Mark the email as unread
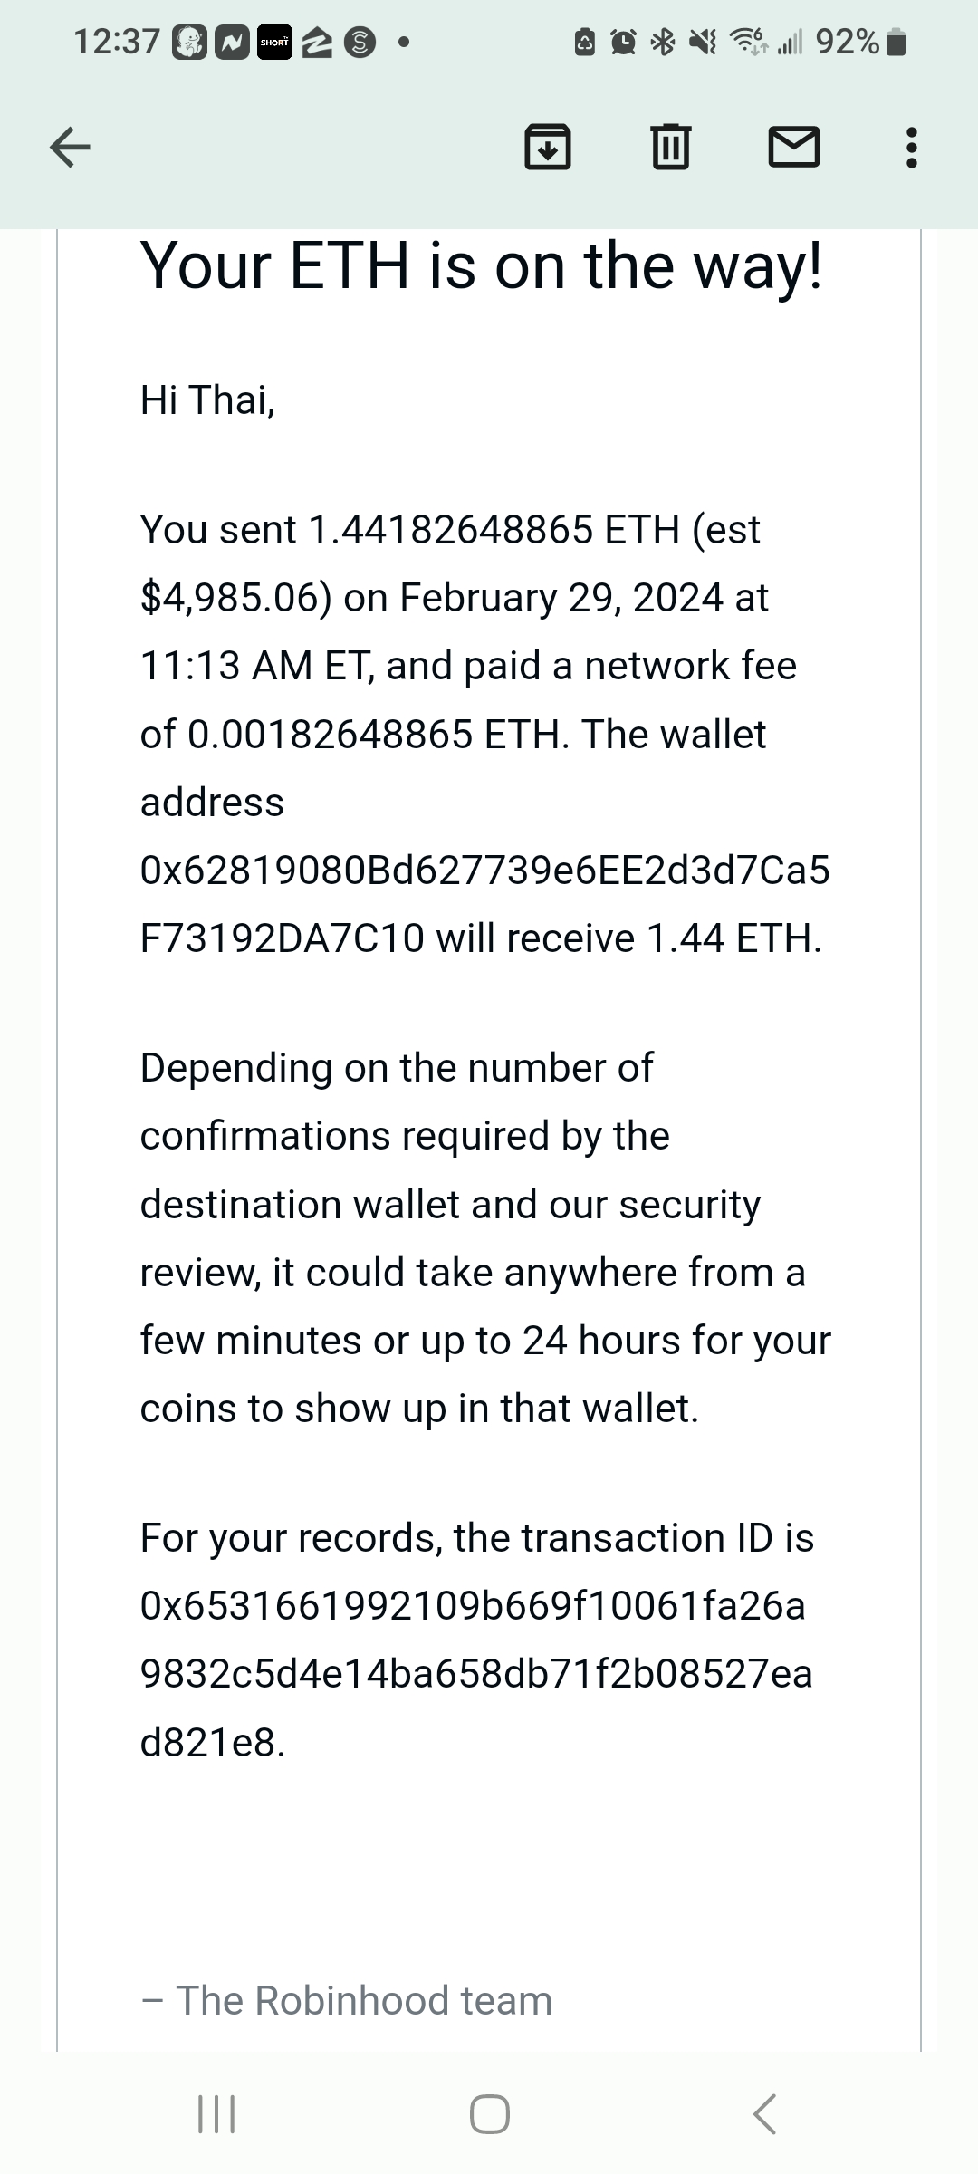Image resolution: width=978 pixels, height=2174 pixels. point(794,147)
